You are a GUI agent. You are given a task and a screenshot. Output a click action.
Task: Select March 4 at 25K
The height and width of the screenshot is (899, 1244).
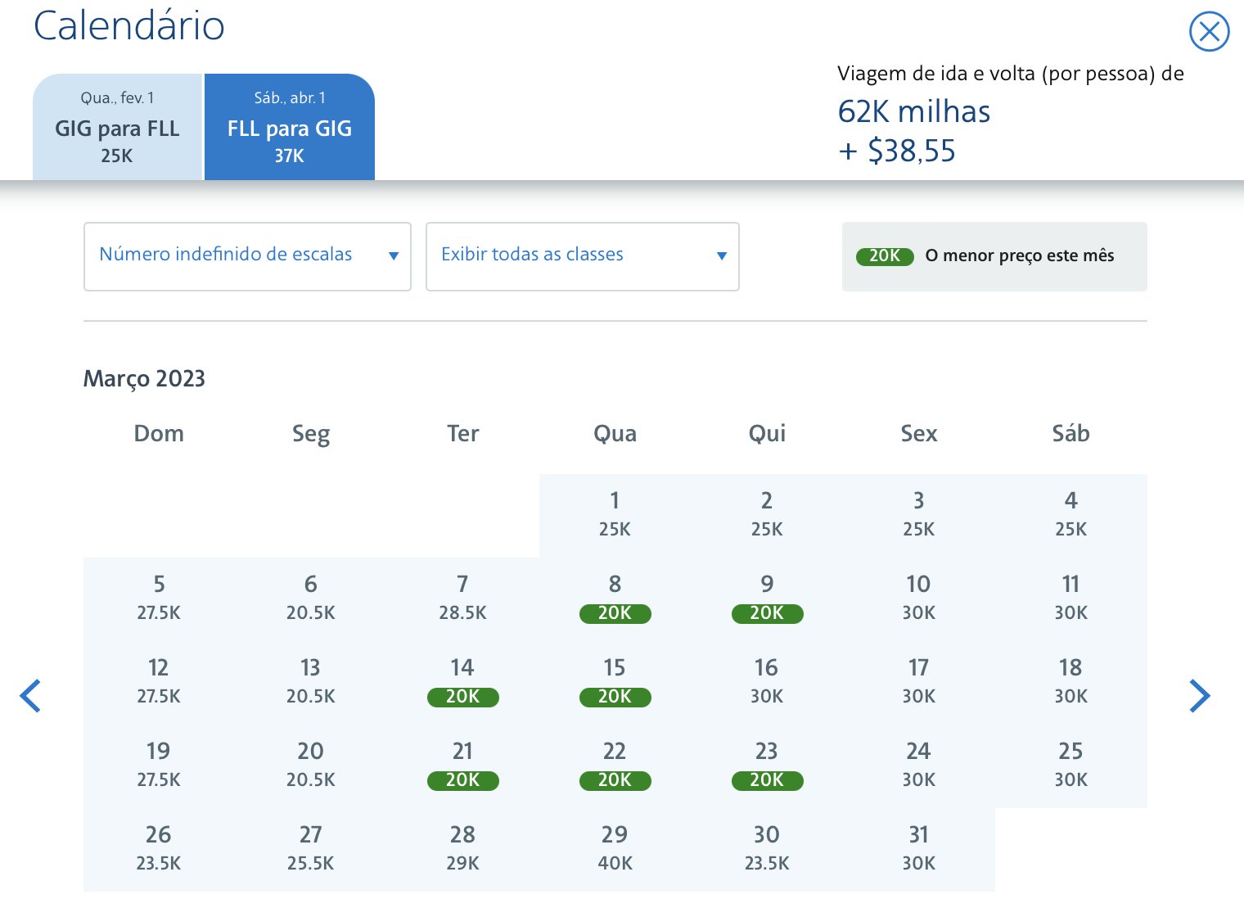(1070, 516)
